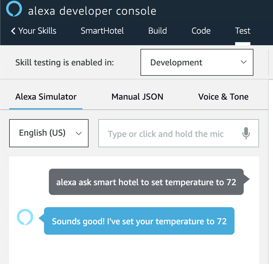Switch to the Voice & Tone tab
Image resolution: width=273 pixels, height=264 pixels.
(x=223, y=97)
